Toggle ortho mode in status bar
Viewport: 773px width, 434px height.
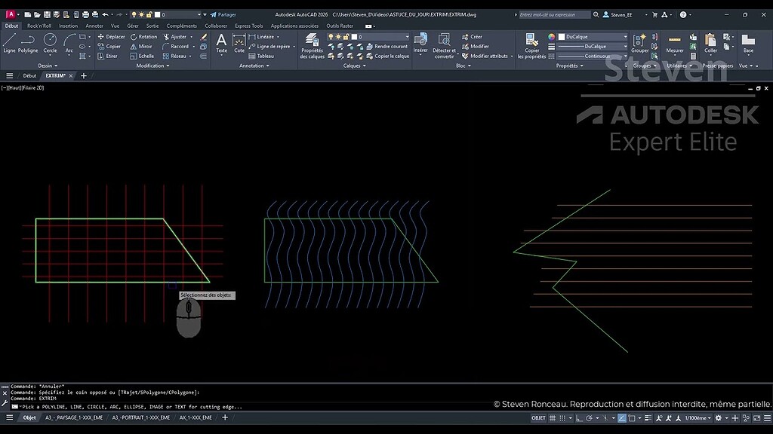pyautogui.click(x=578, y=417)
